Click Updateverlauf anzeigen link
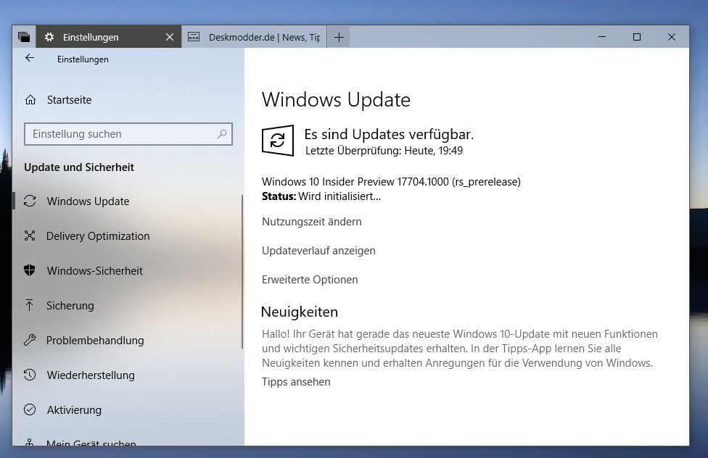 [318, 251]
